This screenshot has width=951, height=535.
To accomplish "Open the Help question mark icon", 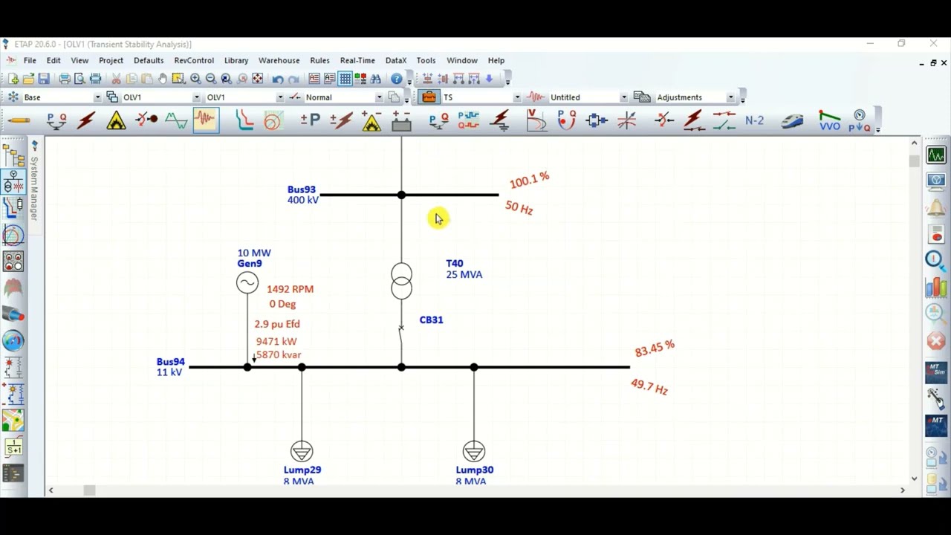I will (397, 79).
